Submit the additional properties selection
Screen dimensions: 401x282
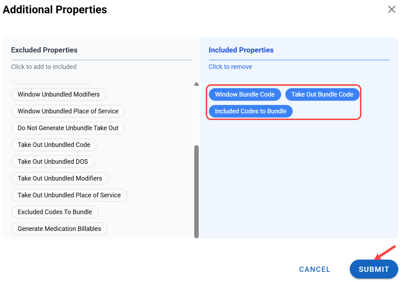[374, 269]
